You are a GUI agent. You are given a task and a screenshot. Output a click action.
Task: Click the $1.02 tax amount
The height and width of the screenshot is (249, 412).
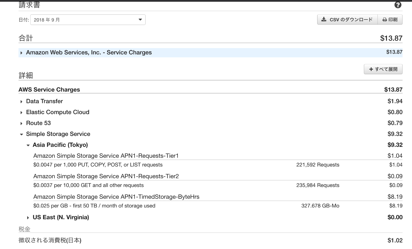point(395,240)
